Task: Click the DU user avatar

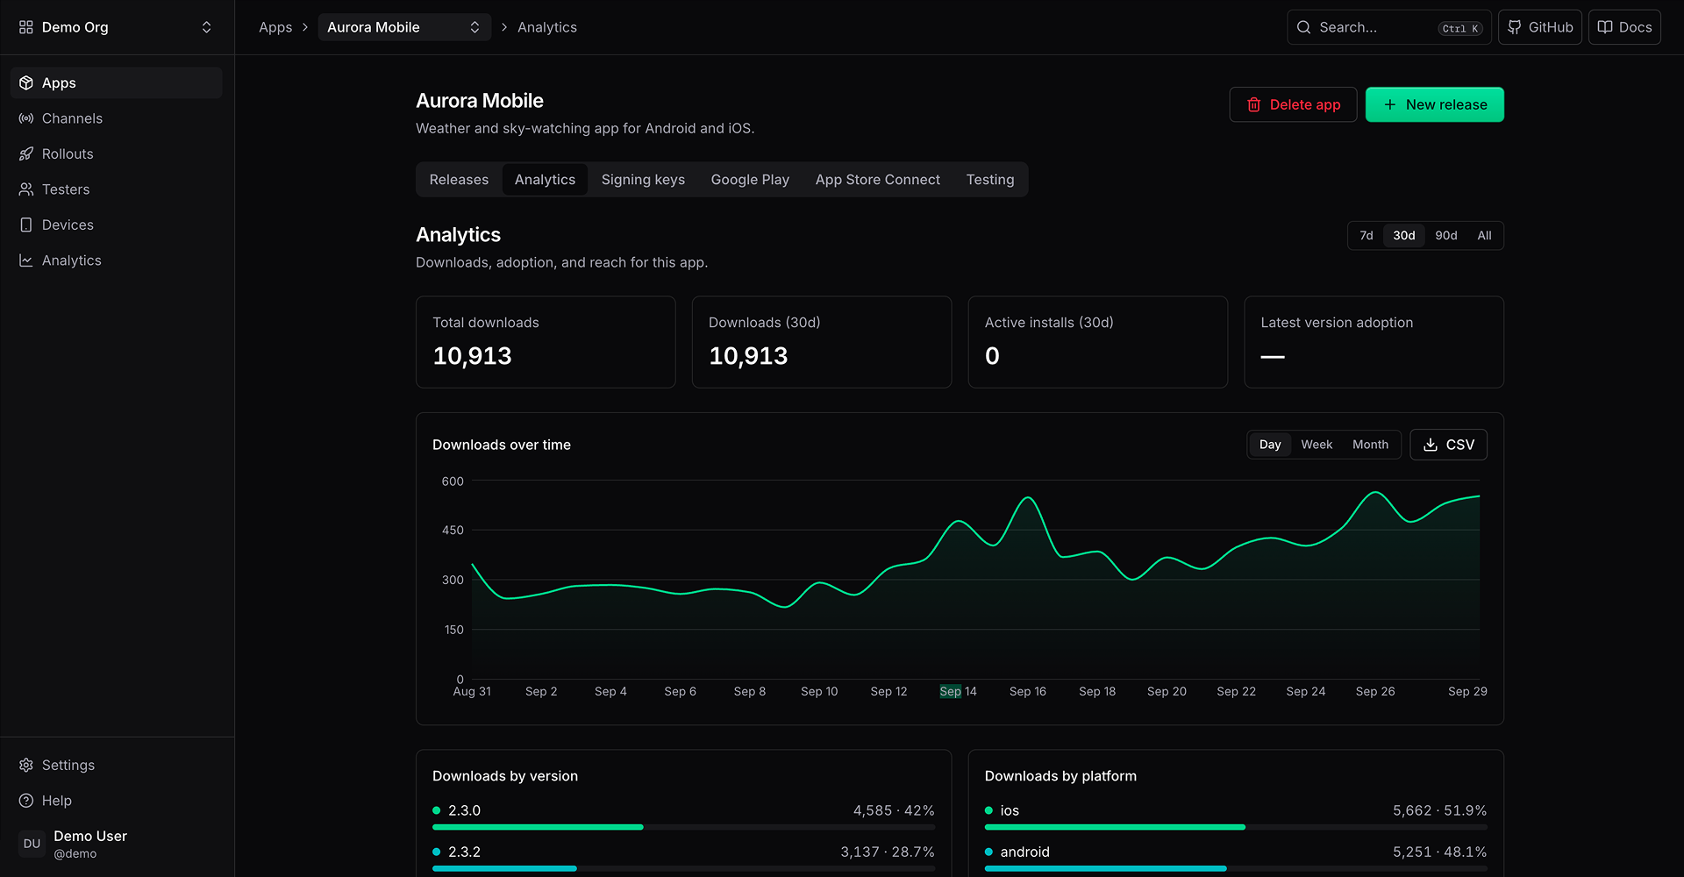Action: pyautogui.click(x=32, y=844)
